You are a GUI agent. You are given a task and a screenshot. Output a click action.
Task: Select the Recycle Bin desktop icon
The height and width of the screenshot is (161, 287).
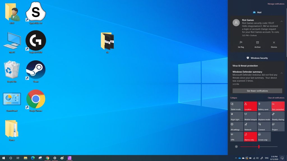click(12, 72)
